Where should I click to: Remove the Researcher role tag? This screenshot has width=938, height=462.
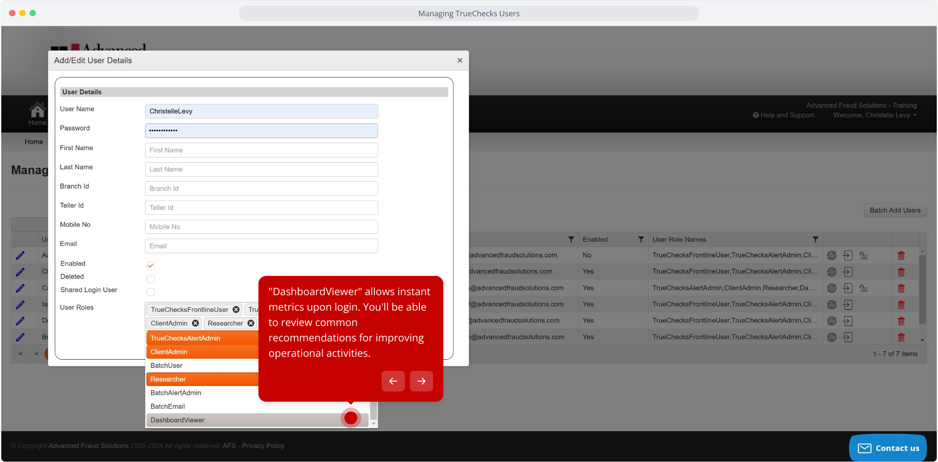coord(251,323)
